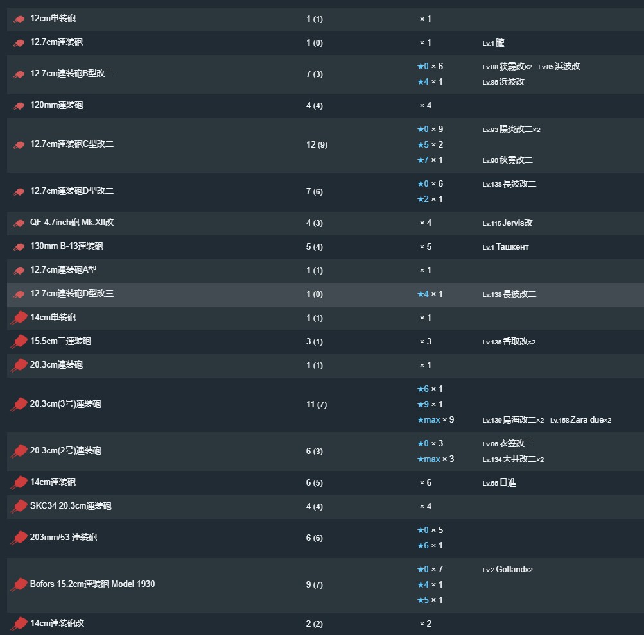The image size is (644, 635).
Task: Click the ★max × 9 entry for 20.3cm(3号)連装砲
Action: (x=435, y=419)
